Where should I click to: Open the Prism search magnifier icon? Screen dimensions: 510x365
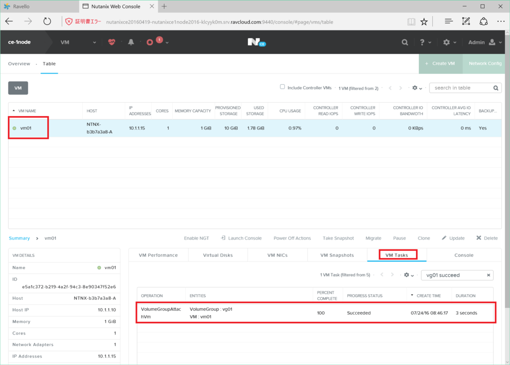404,42
